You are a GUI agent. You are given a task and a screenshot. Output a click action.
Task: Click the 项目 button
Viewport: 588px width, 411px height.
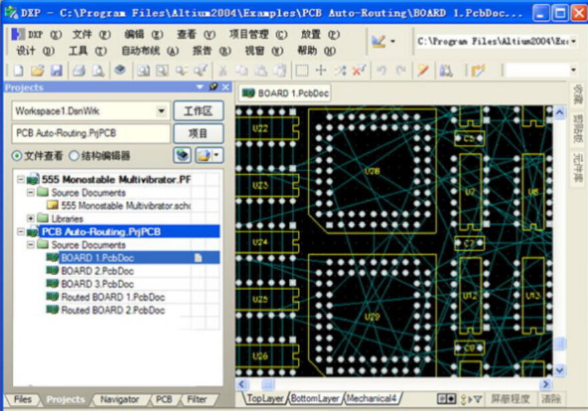pos(198,134)
